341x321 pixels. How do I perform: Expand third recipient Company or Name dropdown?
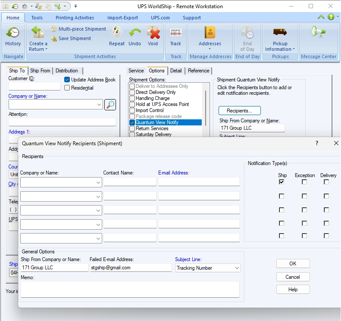tap(98, 211)
